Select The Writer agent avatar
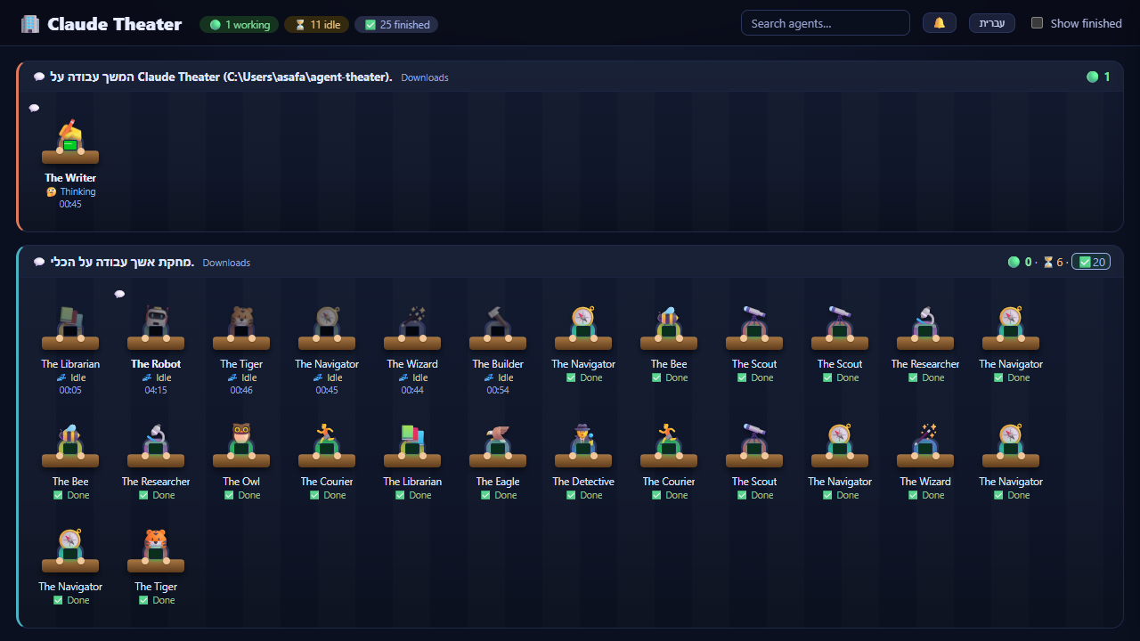 (x=70, y=142)
